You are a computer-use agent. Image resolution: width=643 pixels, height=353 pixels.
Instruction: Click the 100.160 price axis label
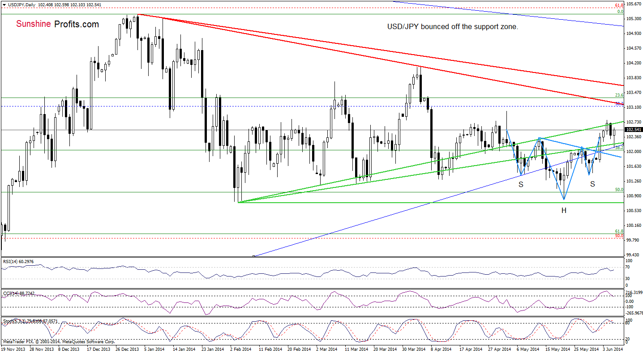click(x=634, y=225)
